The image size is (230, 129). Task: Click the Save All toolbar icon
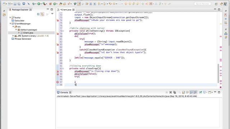tap(19, 4)
